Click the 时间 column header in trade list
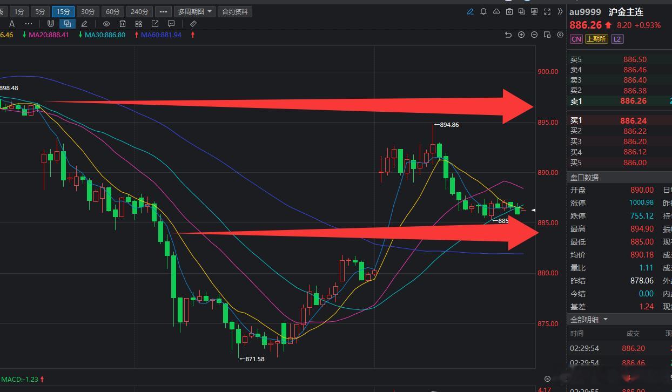The width and height of the screenshot is (672, 392). click(x=577, y=334)
